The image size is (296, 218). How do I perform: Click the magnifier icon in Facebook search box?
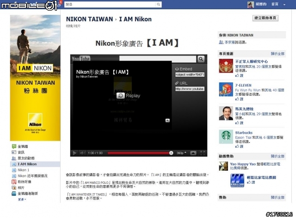(158, 4)
